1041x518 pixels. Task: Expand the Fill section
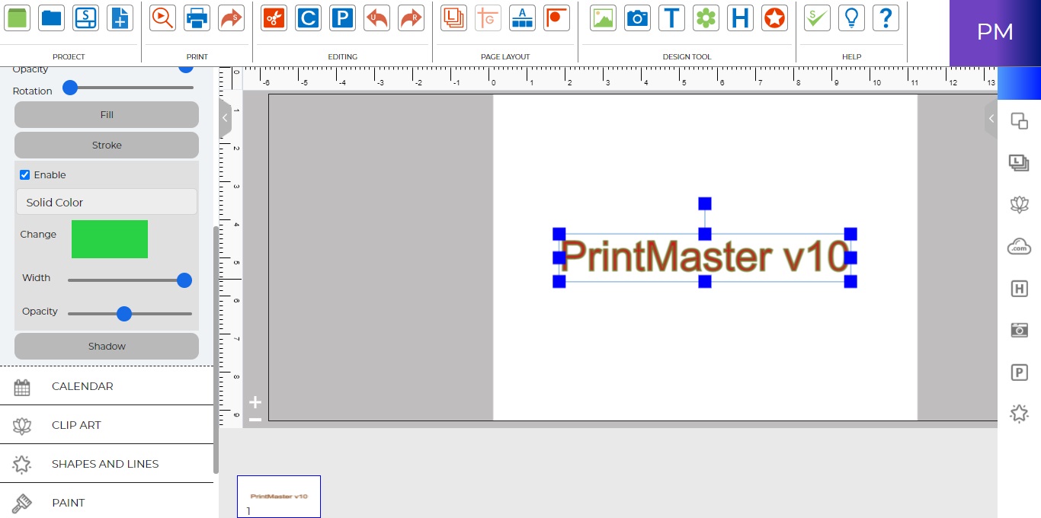point(107,114)
